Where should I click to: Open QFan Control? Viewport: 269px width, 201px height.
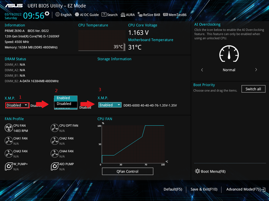click(x=128, y=171)
